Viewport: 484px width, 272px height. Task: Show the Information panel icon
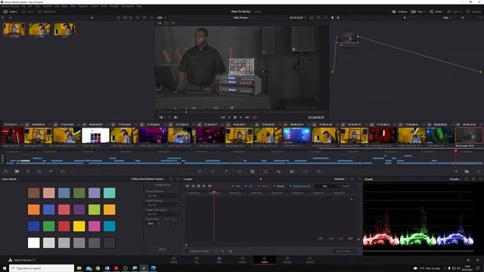[478, 172]
